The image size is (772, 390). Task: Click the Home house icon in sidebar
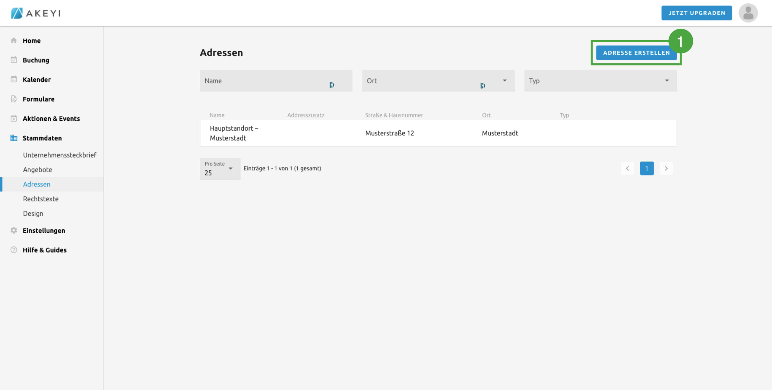(x=14, y=40)
